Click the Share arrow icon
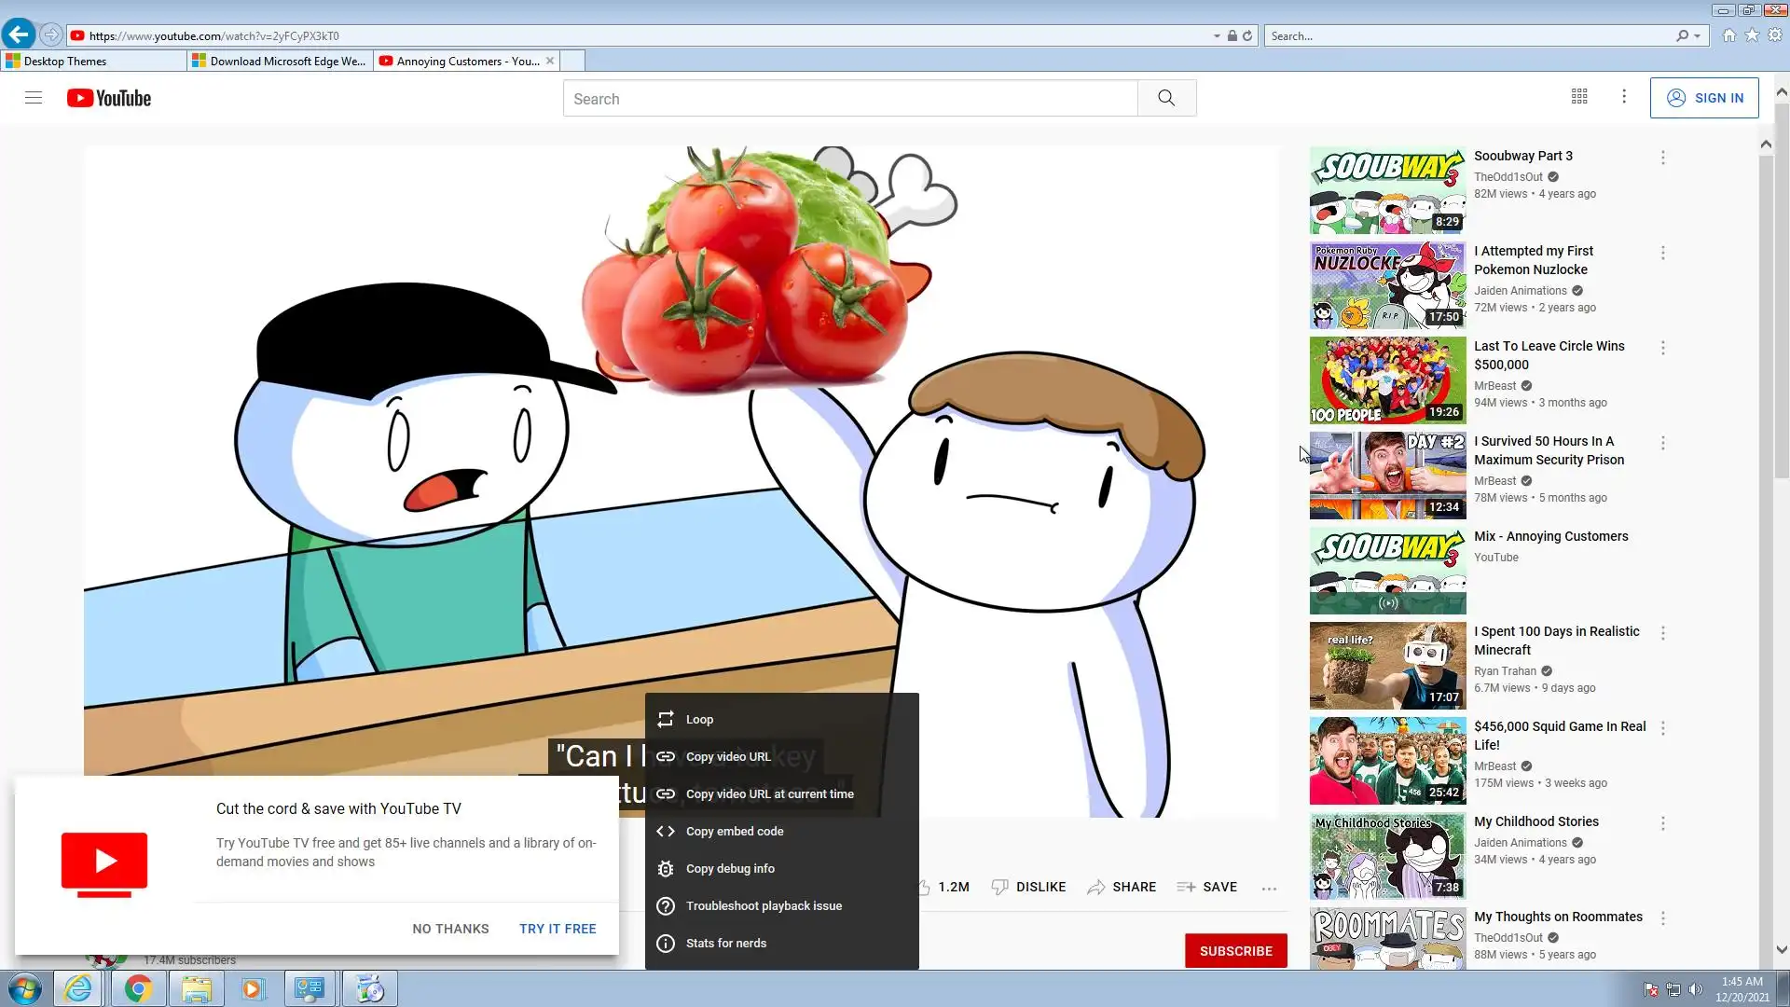 (1096, 887)
